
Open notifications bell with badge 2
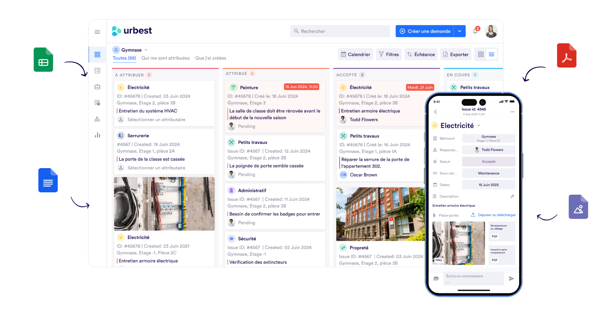click(x=476, y=31)
